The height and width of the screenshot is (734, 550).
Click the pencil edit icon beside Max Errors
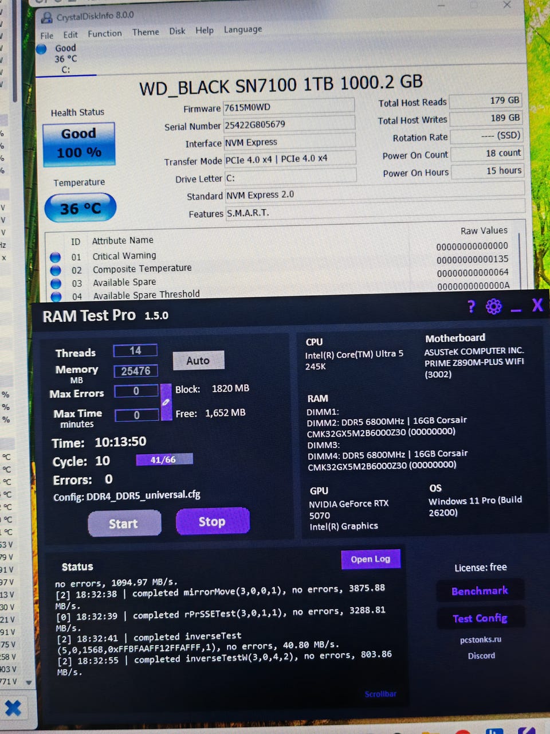pos(166,402)
